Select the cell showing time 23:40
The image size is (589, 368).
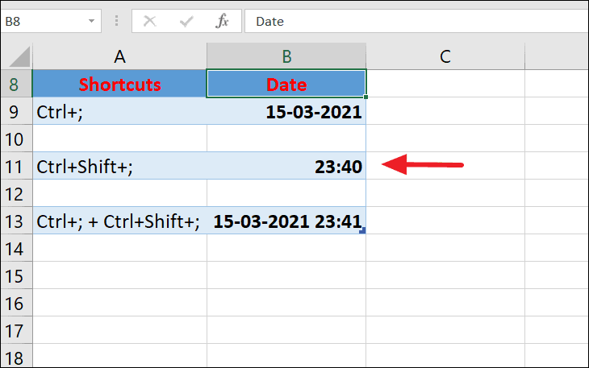click(286, 166)
